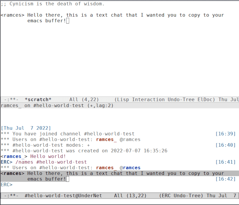
Task: Click the highlighted '<ramces>' nick in ERC buffer
Action: click(13, 173)
